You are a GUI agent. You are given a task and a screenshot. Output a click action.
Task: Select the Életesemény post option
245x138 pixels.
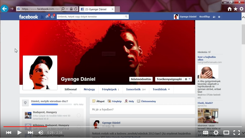tap(146, 101)
